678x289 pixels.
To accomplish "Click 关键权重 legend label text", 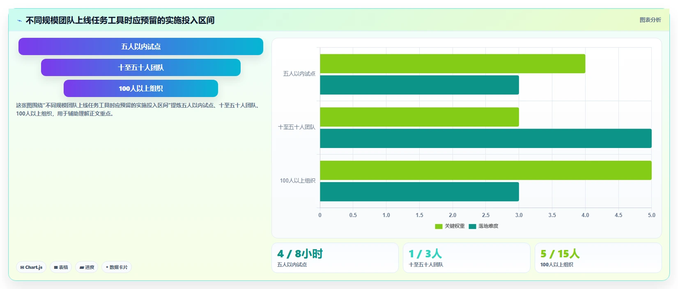I will (455, 226).
